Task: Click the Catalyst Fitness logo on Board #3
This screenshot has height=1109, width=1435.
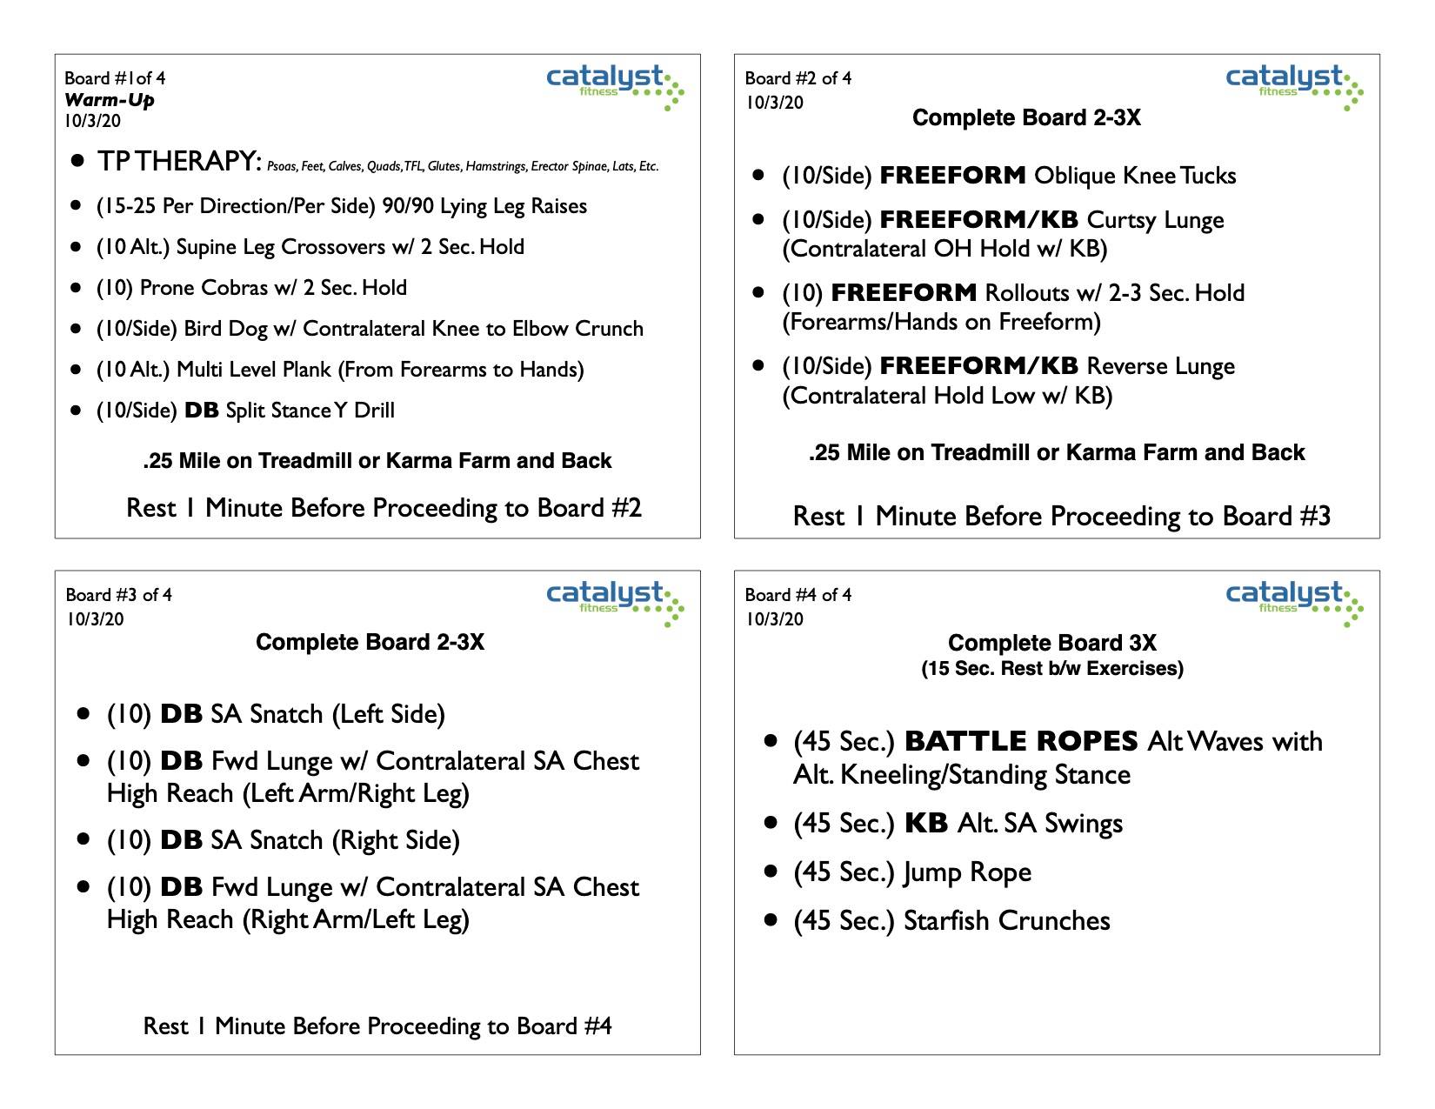Action: [x=614, y=602]
